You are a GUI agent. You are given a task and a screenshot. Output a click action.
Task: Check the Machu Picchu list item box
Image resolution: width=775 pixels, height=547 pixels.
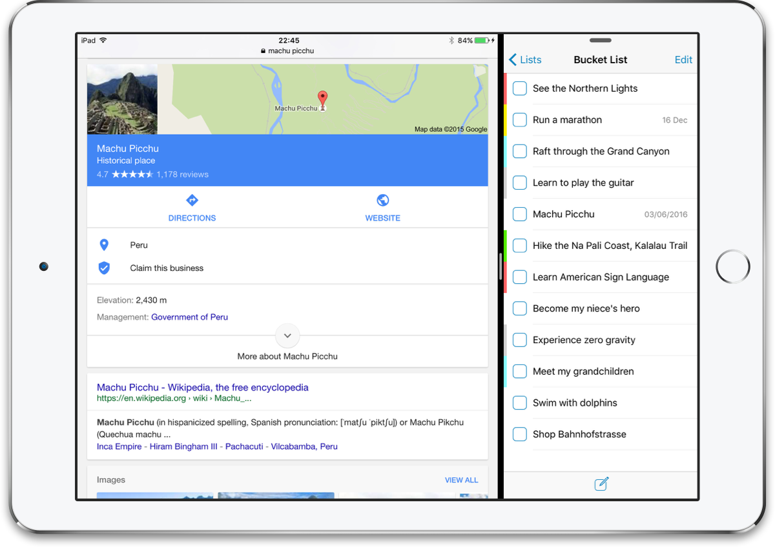[x=520, y=214]
